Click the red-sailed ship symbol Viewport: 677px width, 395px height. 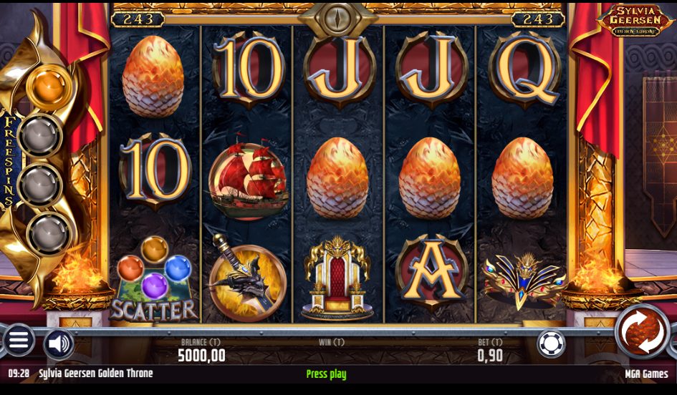(249, 177)
